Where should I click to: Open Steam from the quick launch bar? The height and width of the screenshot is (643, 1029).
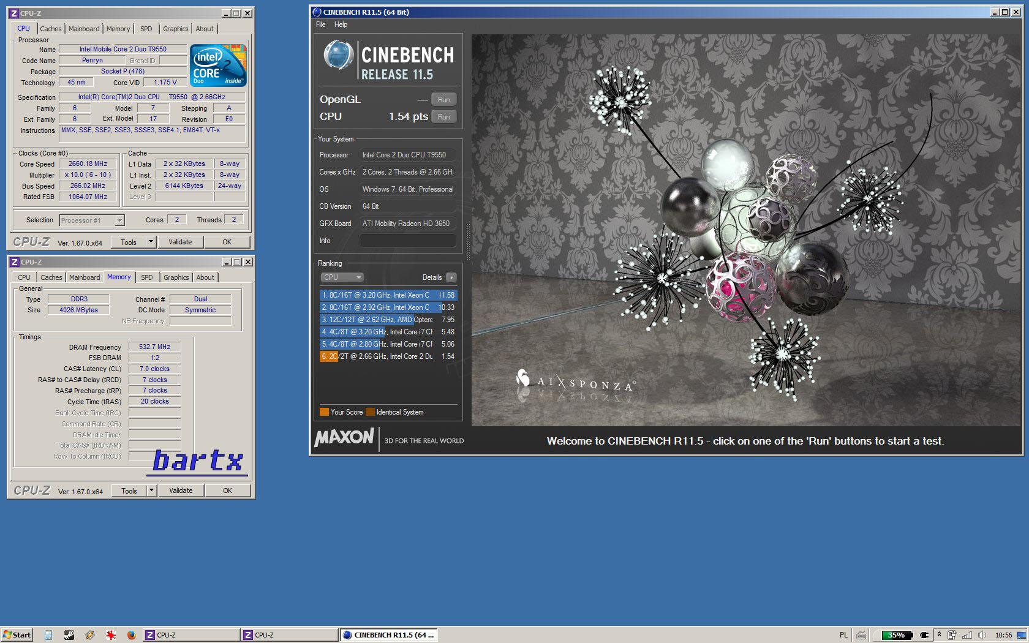pos(69,635)
